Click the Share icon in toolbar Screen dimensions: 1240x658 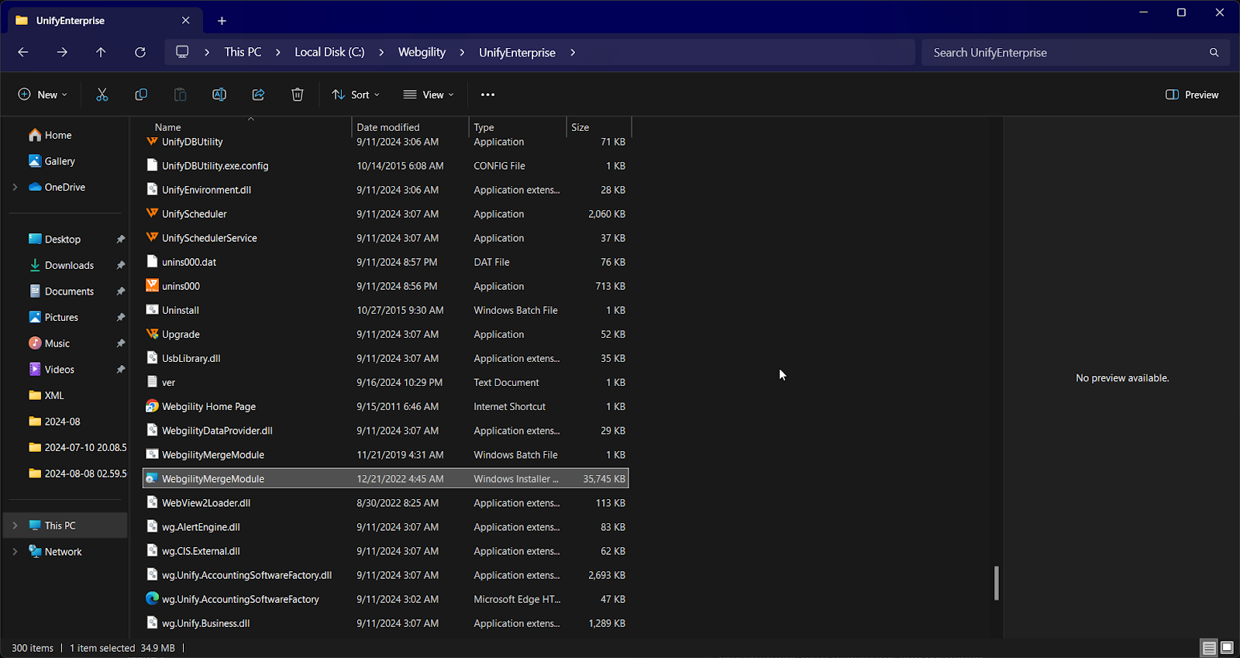tap(258, 95)
